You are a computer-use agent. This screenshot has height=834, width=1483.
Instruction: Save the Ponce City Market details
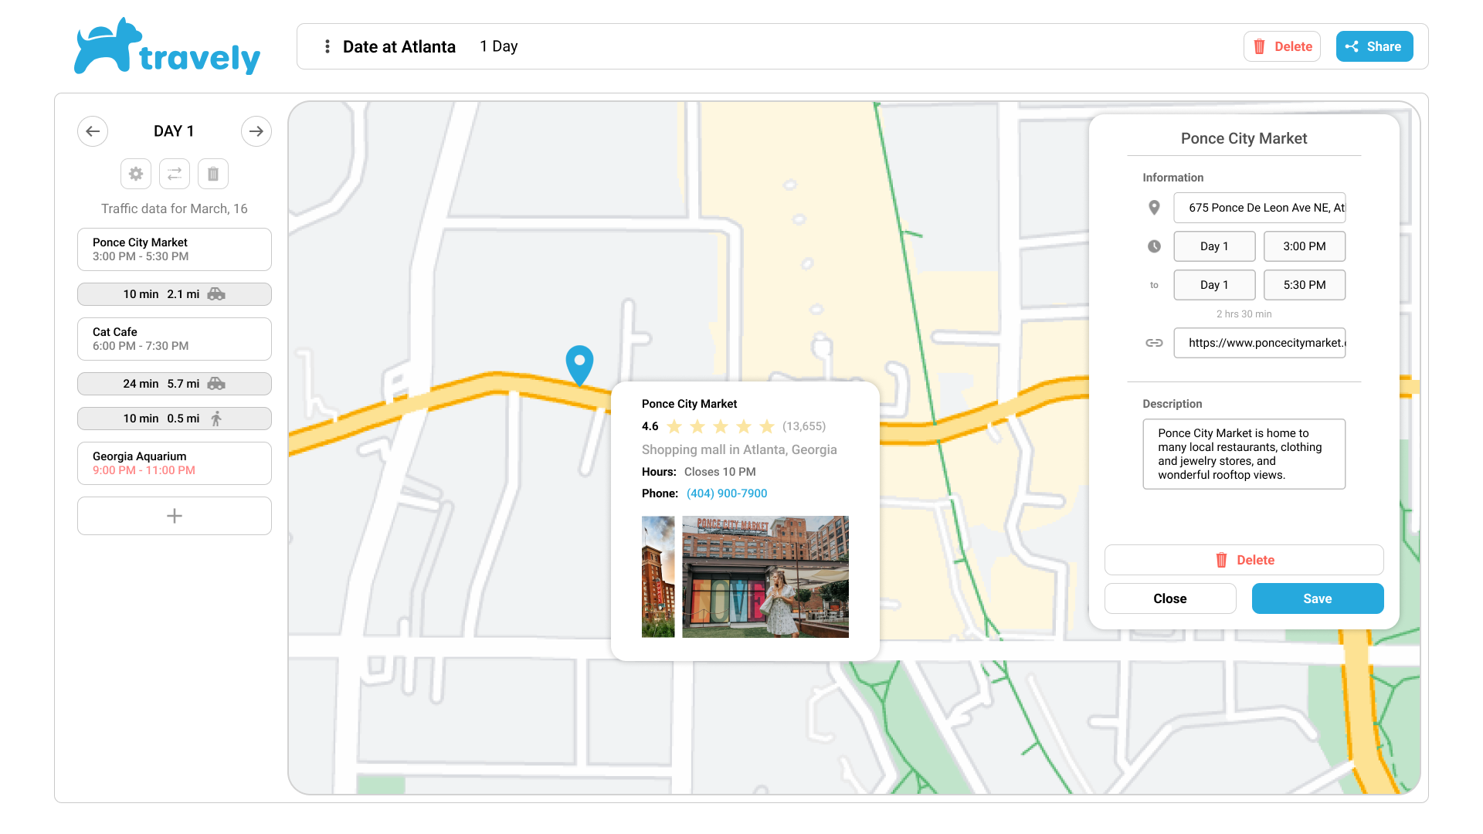point(1317,598)
